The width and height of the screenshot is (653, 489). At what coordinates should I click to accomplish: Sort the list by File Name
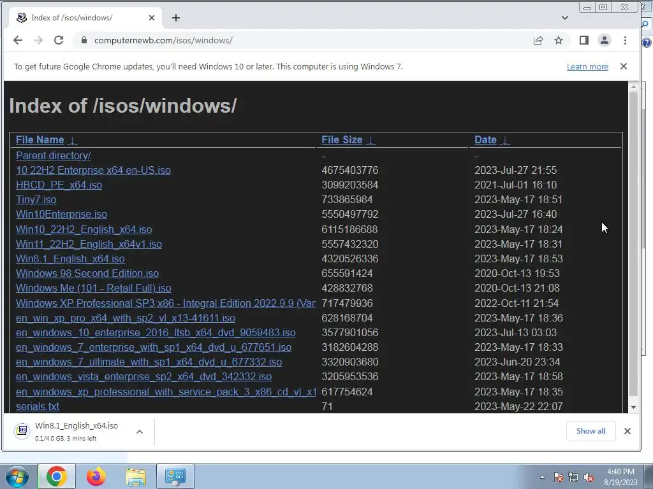40,139
